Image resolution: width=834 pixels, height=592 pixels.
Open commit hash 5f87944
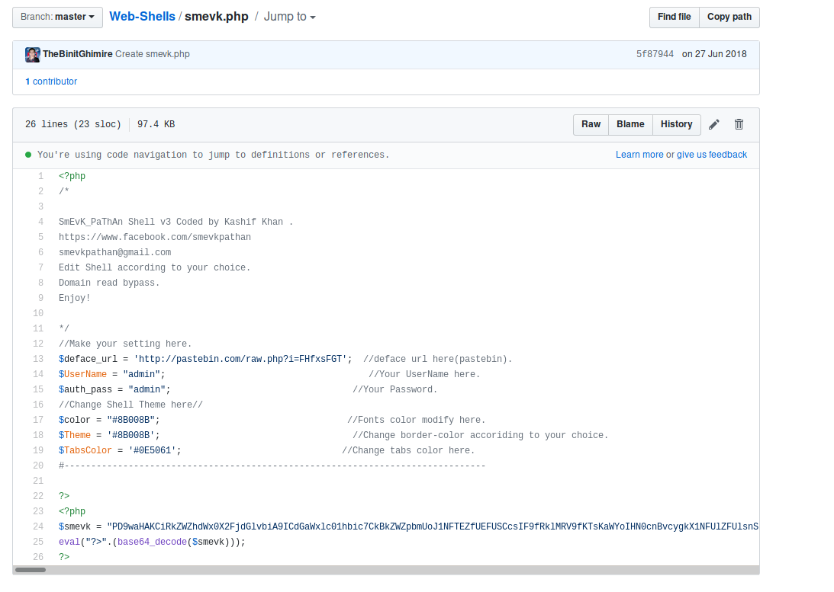pyautogui.click(x=655, y=54)
